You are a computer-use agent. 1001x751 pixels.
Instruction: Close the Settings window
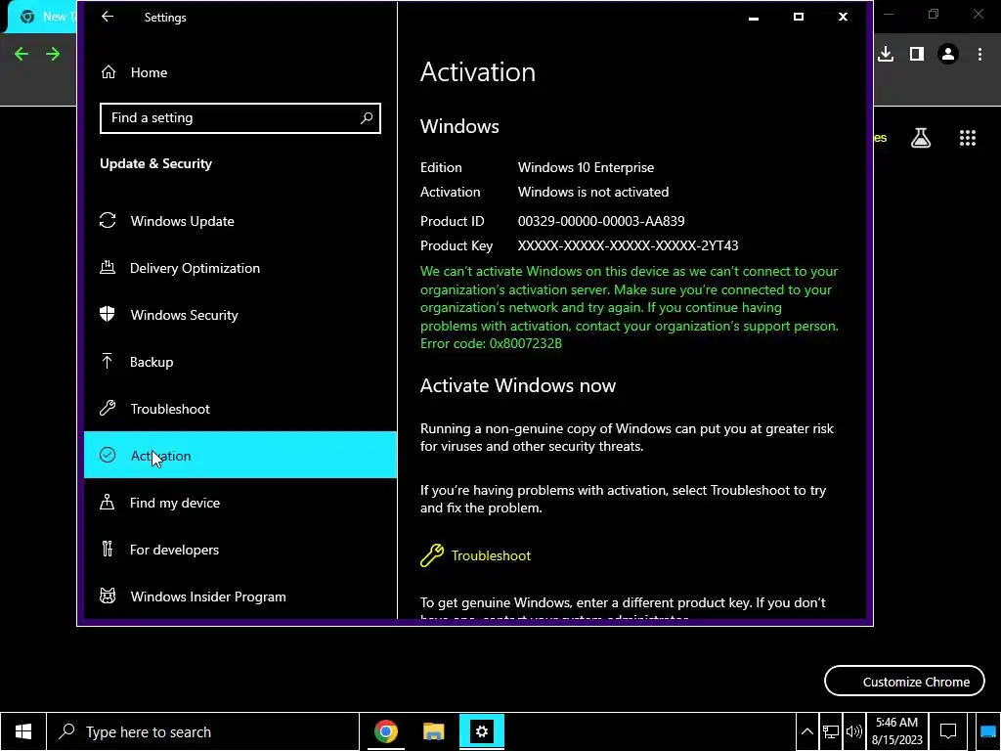coord(843,18)
